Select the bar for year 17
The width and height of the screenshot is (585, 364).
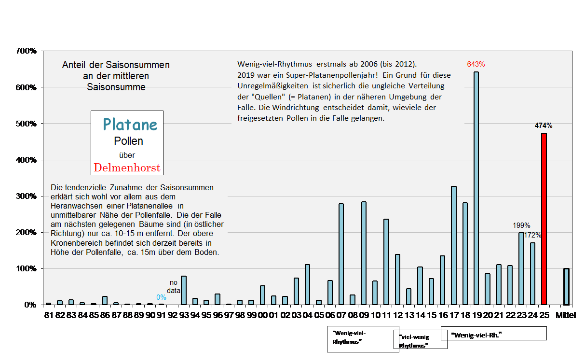click(453, 245)
